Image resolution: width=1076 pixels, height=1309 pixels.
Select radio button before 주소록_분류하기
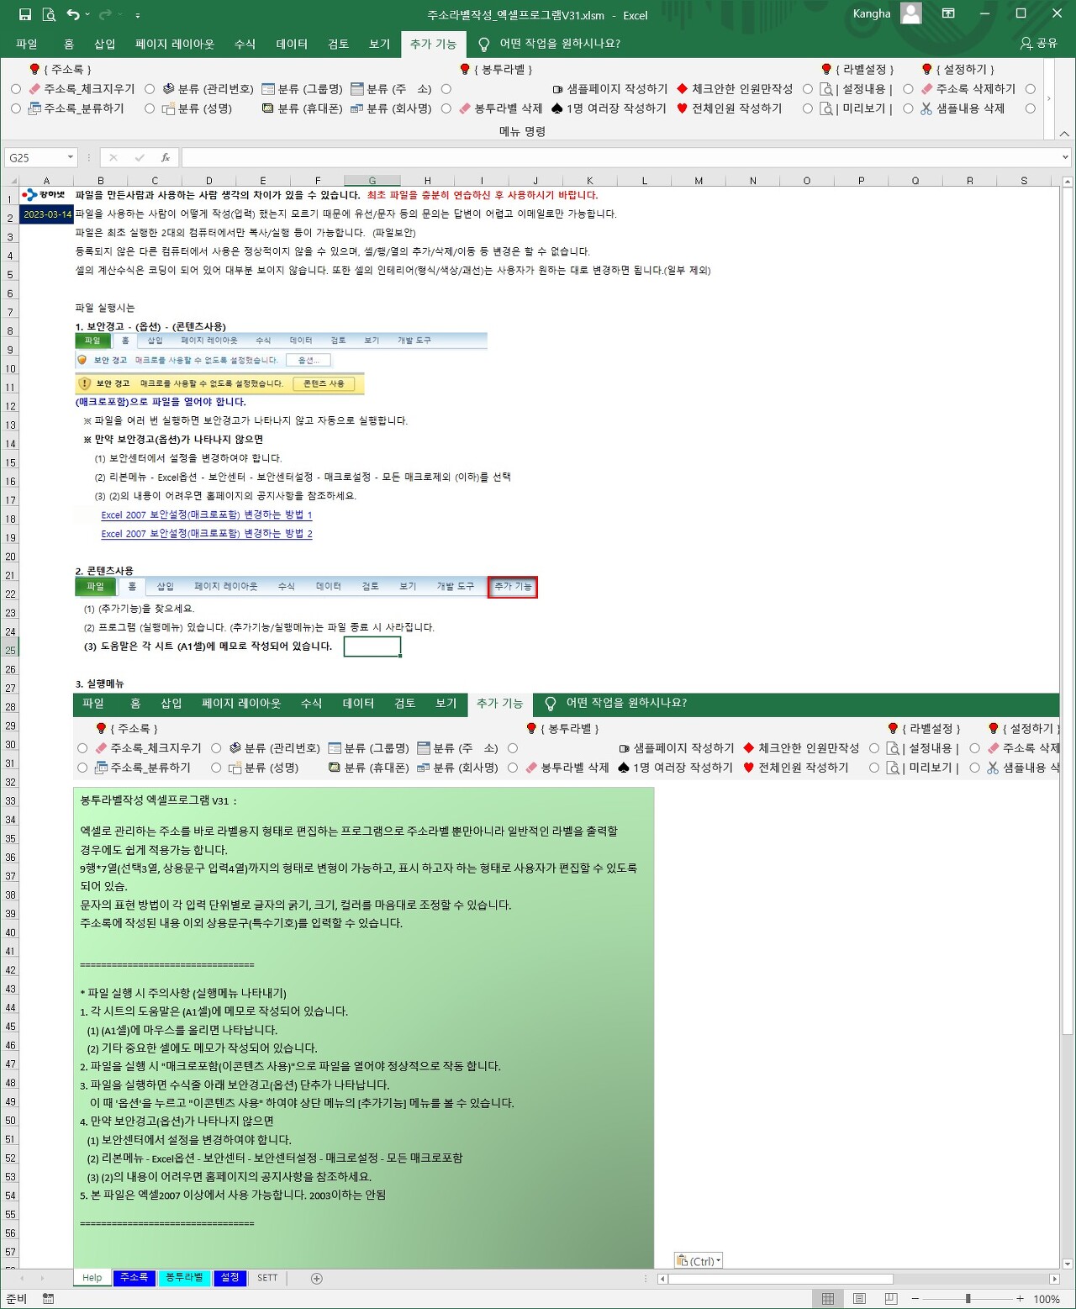pos(16,108)
